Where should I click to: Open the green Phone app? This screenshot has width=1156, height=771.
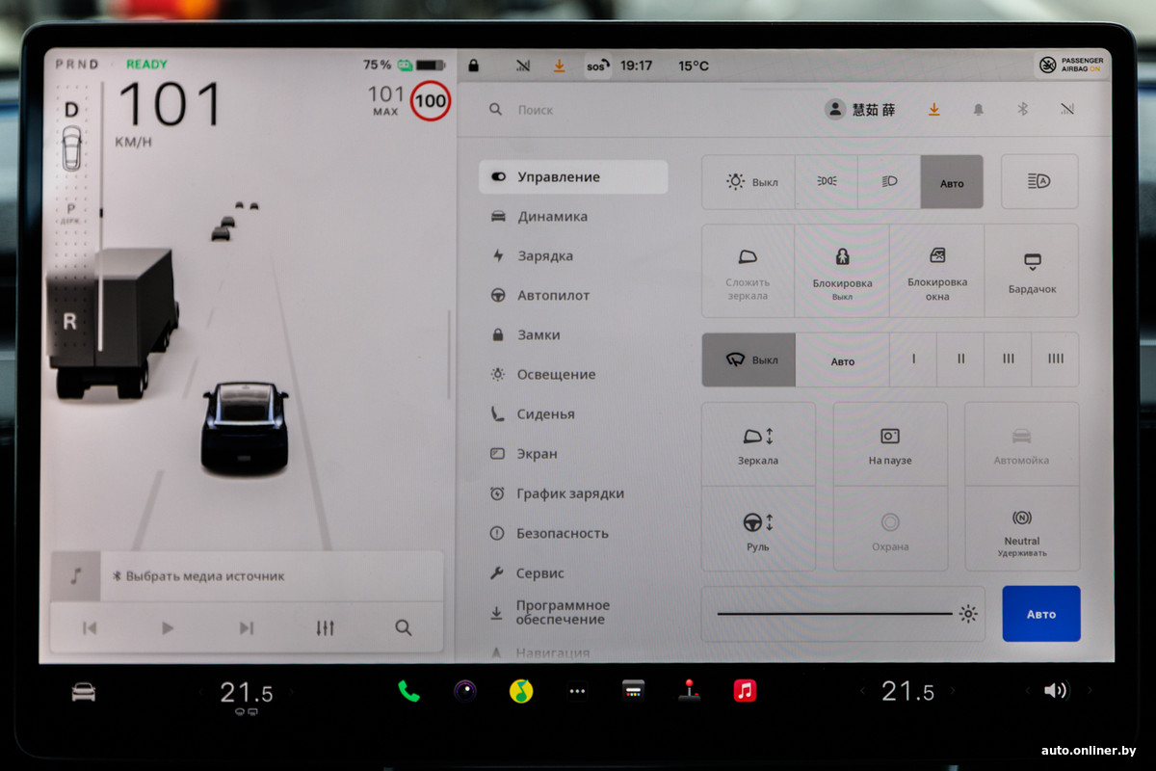409,691
